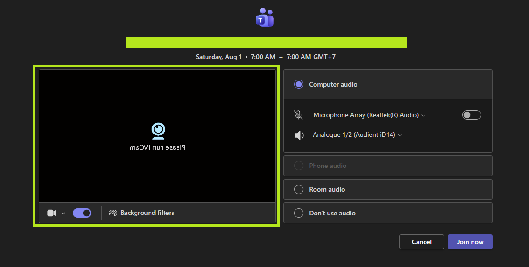Open the Microphone Array device dropdown
Screen dimensions: 529x267
pyautogui.click(x=369, y=115)
